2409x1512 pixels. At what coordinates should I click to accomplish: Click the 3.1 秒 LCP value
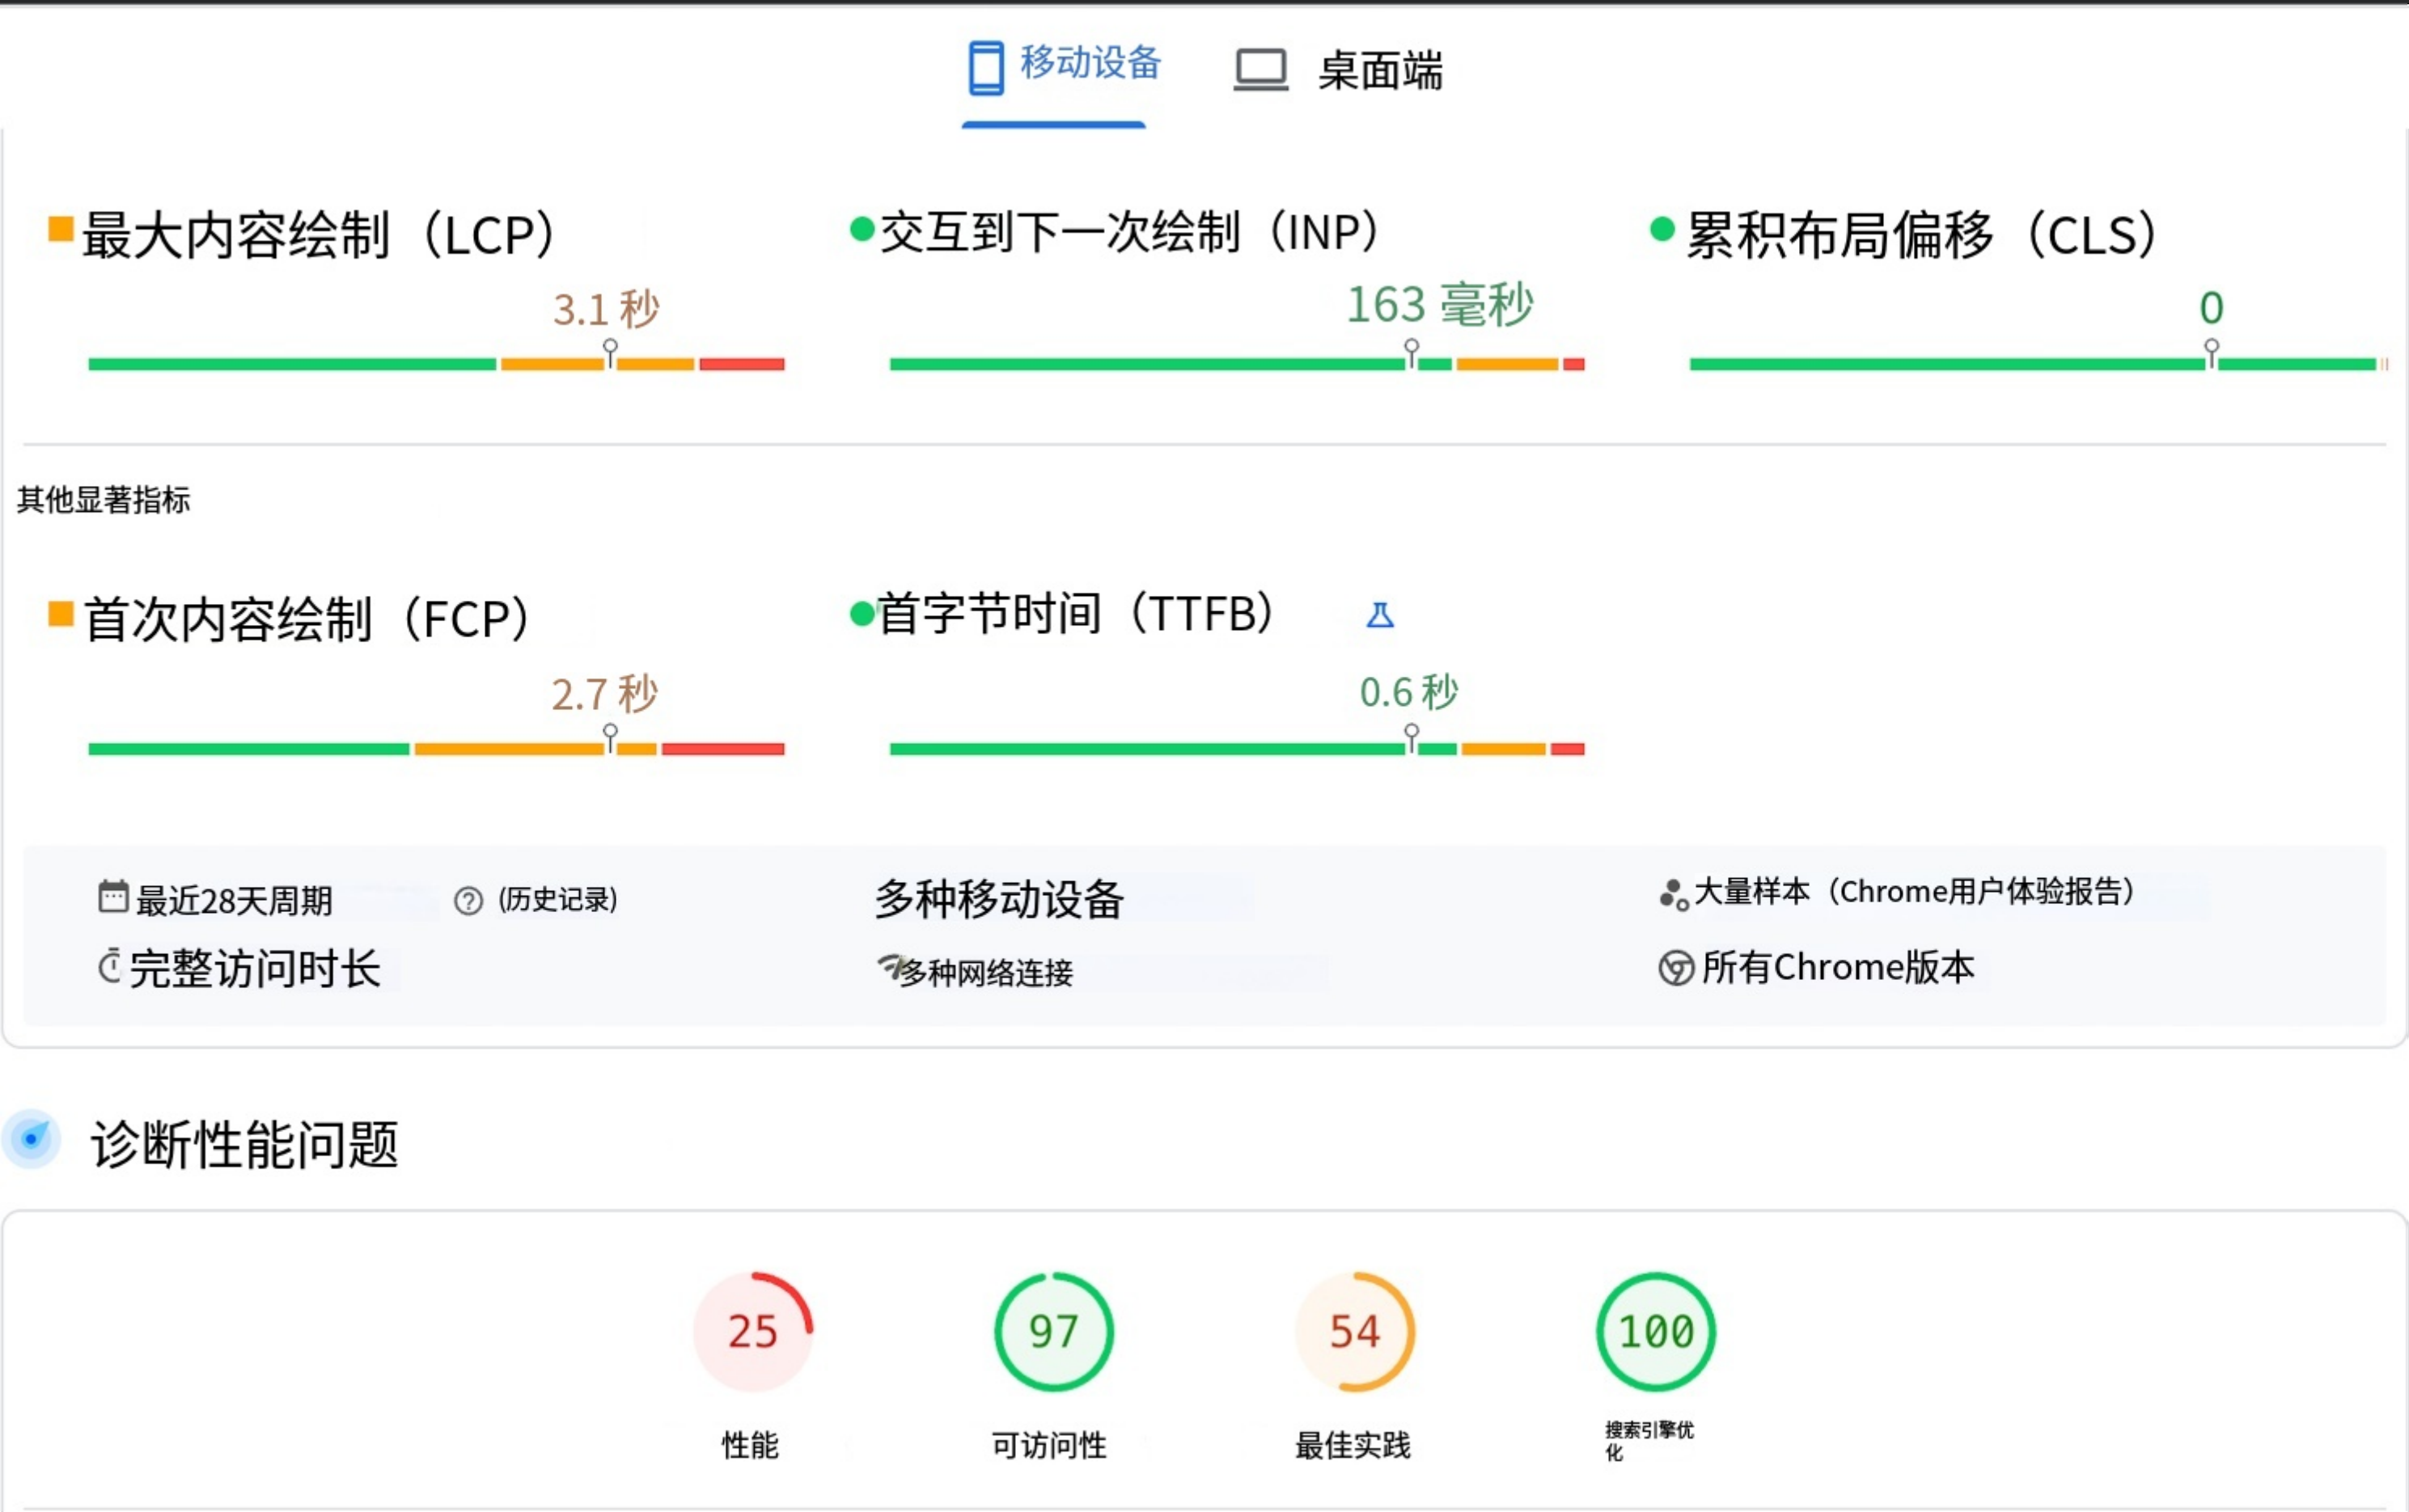606,309
